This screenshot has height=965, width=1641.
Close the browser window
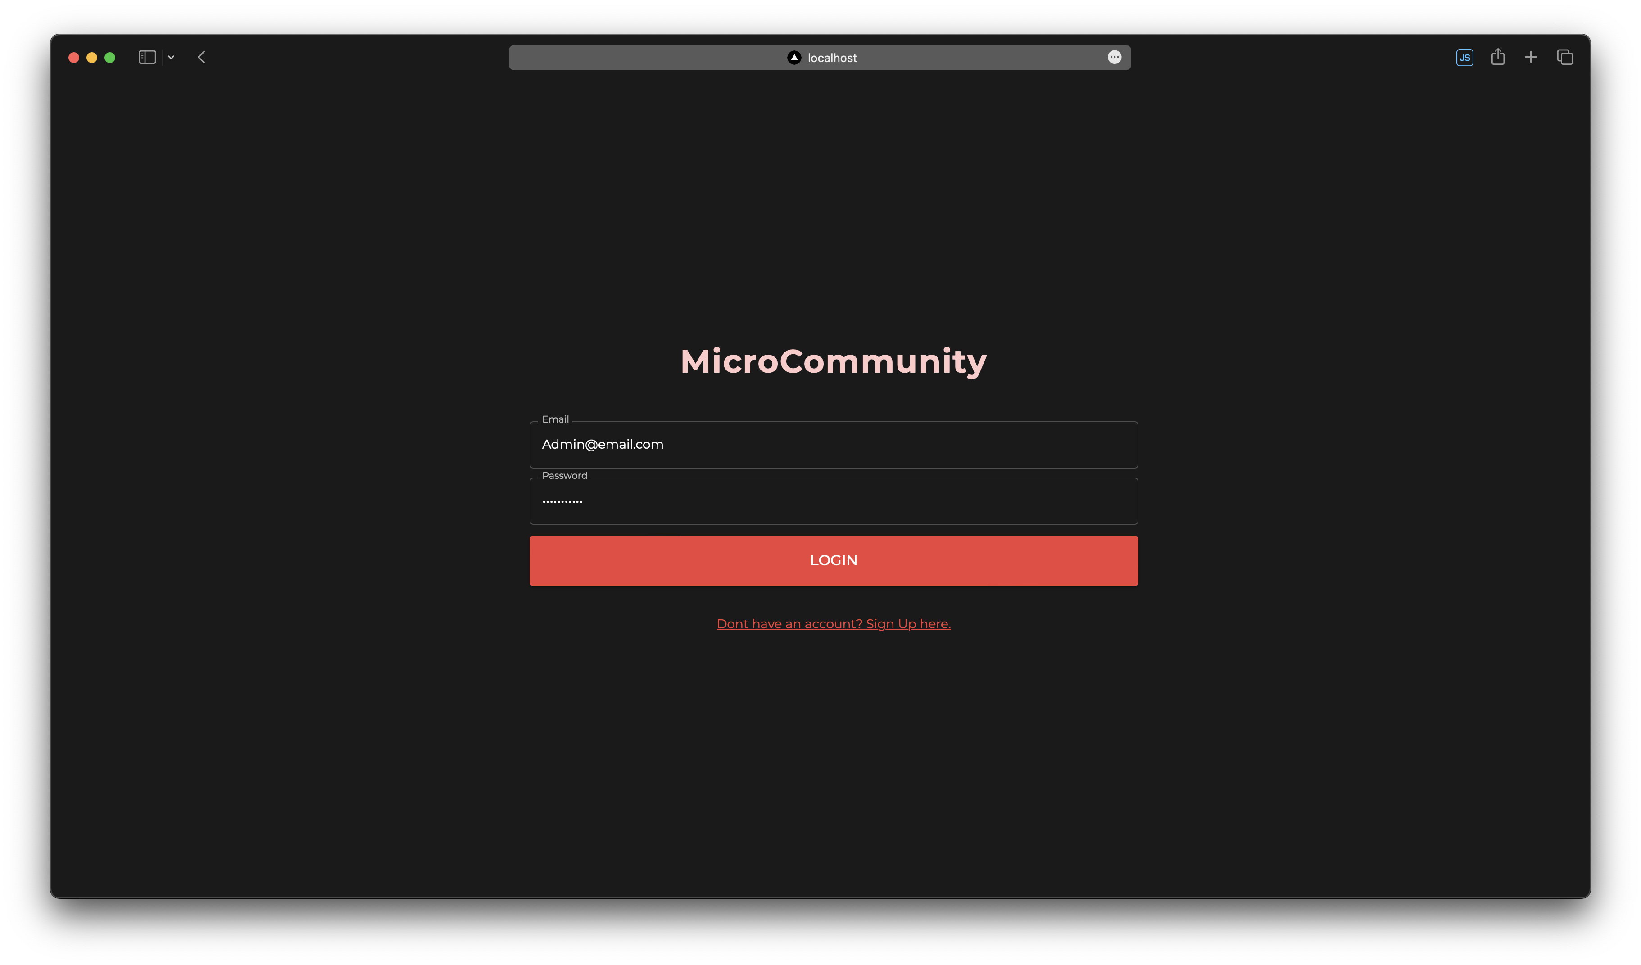tap(73, 57)
